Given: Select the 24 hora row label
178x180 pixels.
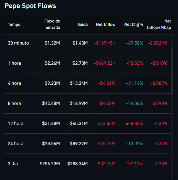Looking at the screenshot, I should [x=16, y=143].
